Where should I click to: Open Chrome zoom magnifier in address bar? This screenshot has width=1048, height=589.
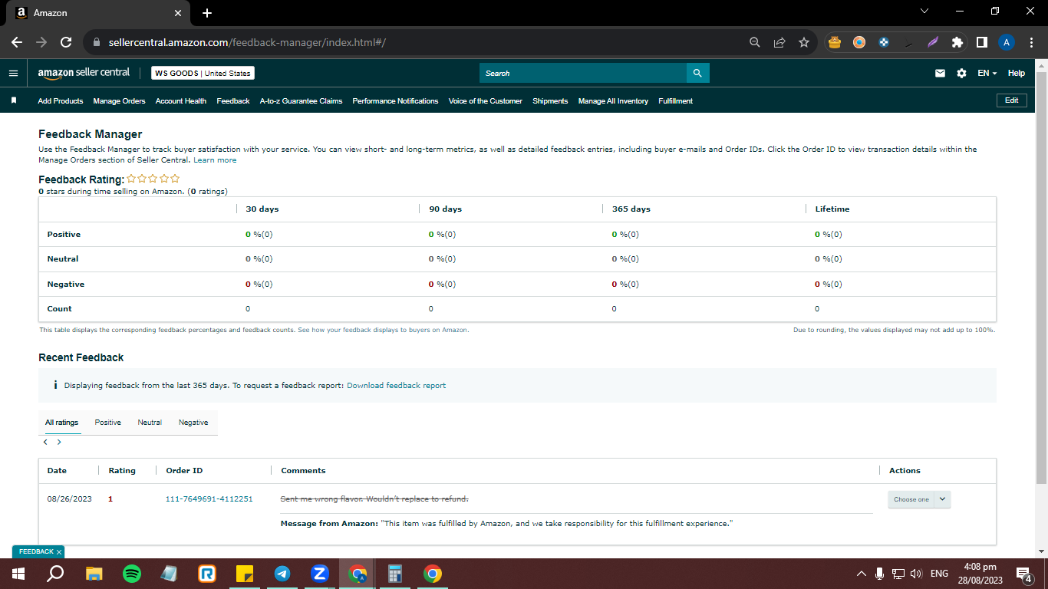pyautogui.click(x=754, y=43)
